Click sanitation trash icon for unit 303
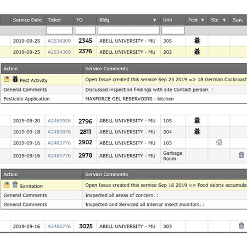 point(242,226)
